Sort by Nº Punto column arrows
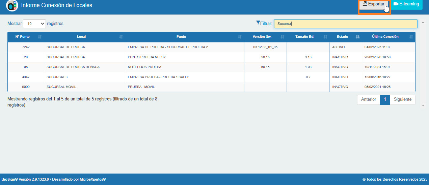429x185 pixels. tap(40, 37)
